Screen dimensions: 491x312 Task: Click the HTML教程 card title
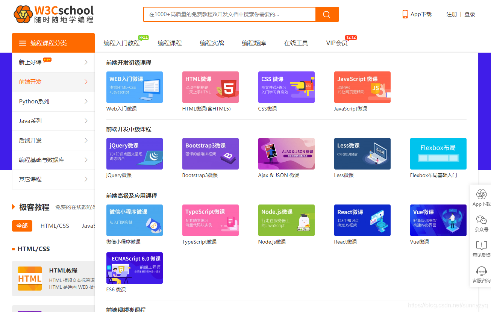63,270
